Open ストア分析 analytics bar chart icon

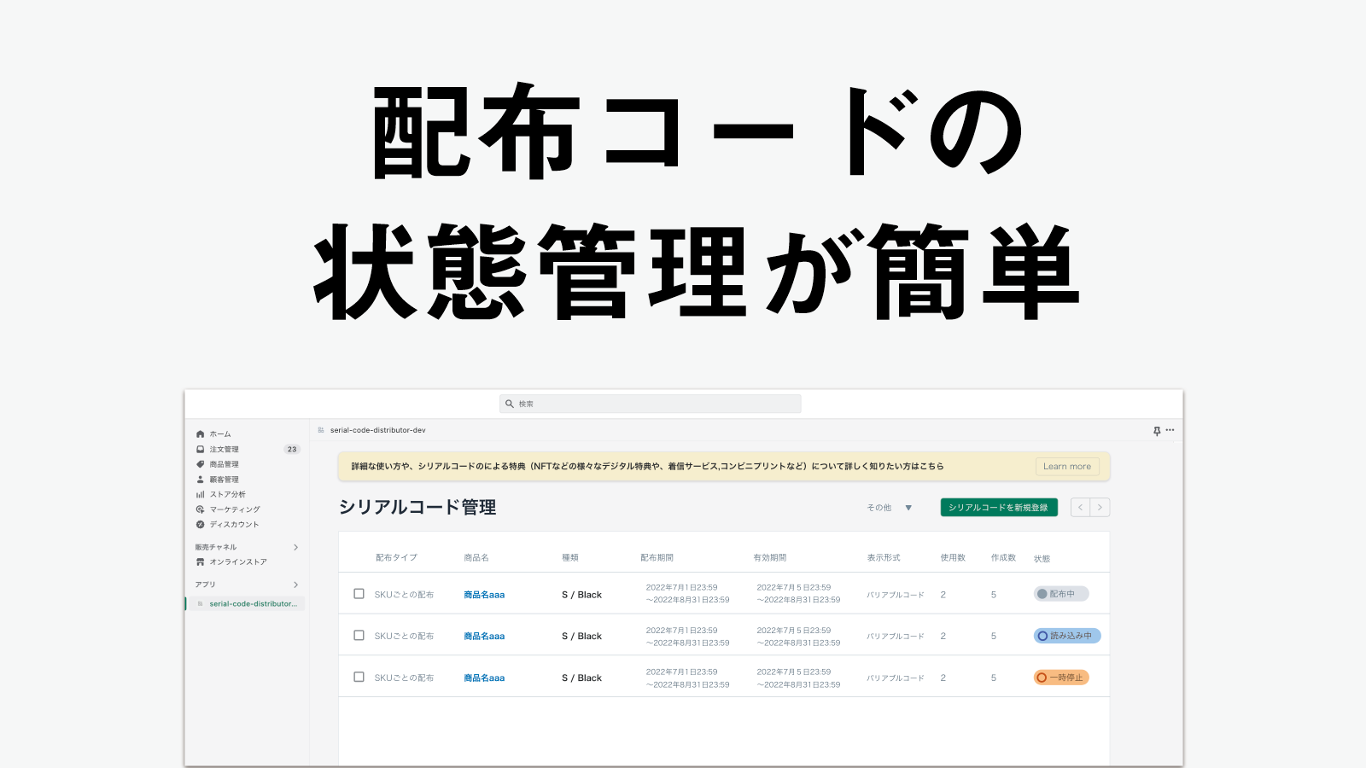pyautogui.click(x=199, y=494)
